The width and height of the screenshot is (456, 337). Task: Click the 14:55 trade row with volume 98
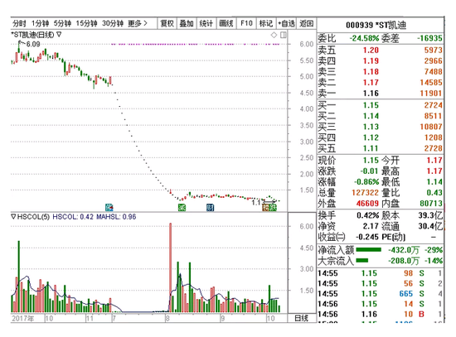tap(380, 273)
